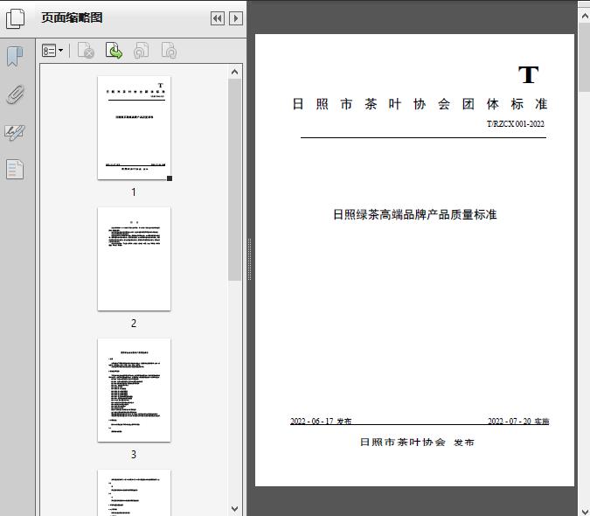Select page 1 thumbnail
Viewport: 590px width, 516px height.
134,128
